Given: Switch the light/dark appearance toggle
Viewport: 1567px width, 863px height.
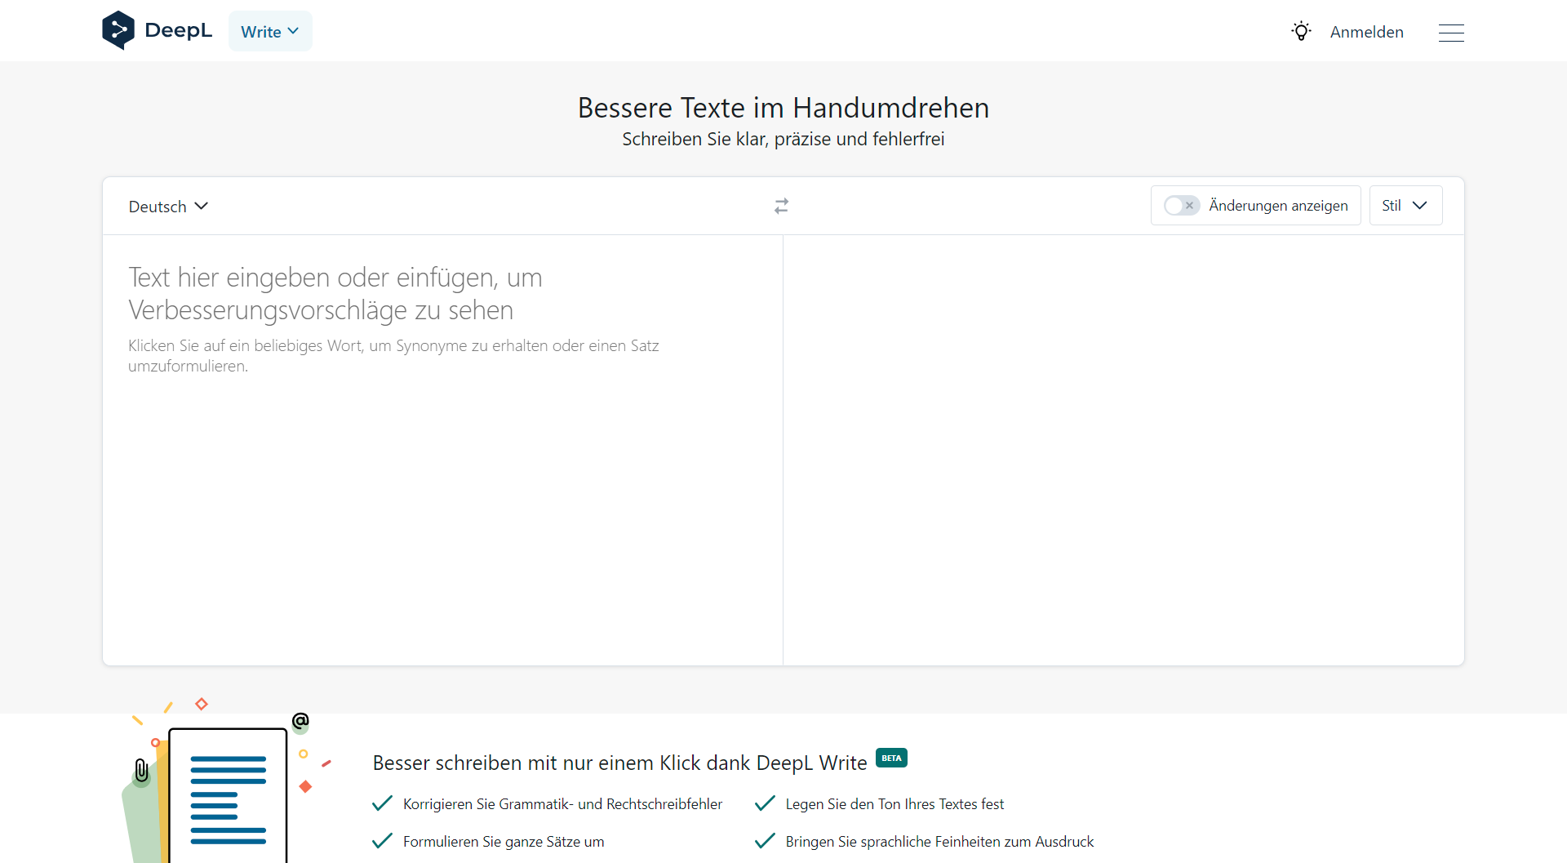Looking at the screenshot, I should pos(1301,30).
